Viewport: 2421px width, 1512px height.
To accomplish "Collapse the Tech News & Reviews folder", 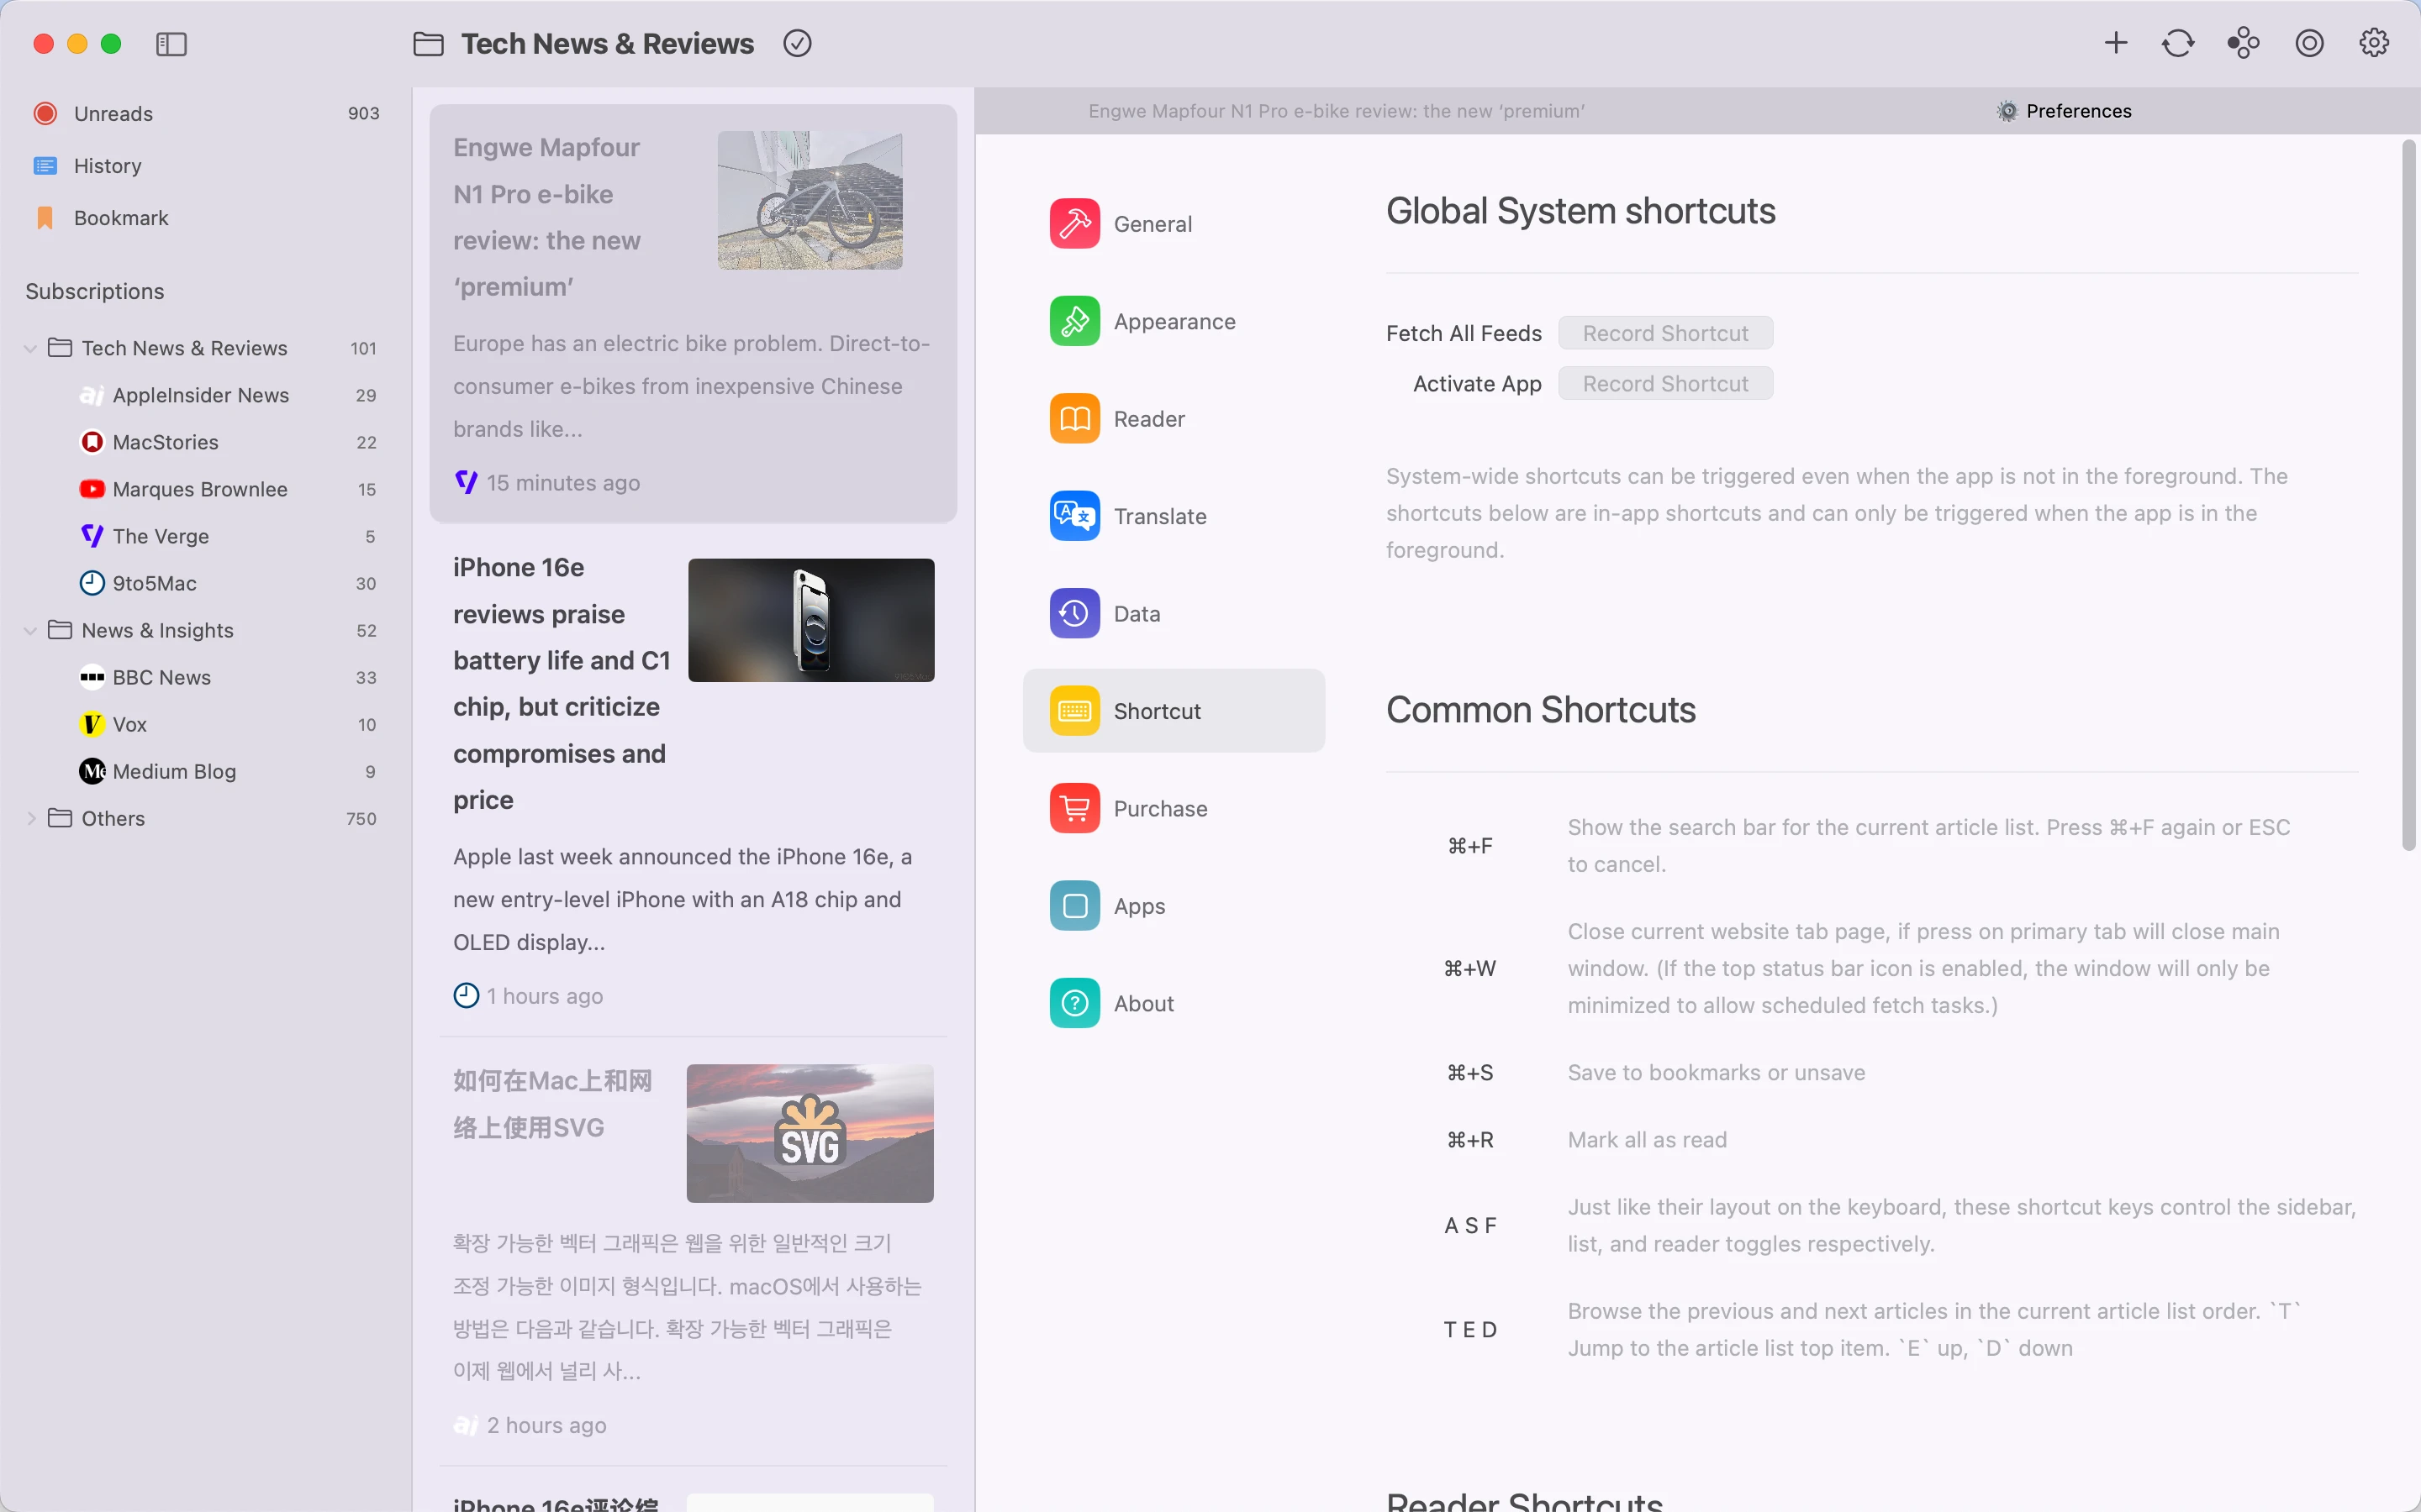I will (29, 348).
